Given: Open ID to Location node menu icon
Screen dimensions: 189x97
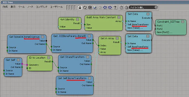Looking at the screenshot, I should (x=49, y=58).
